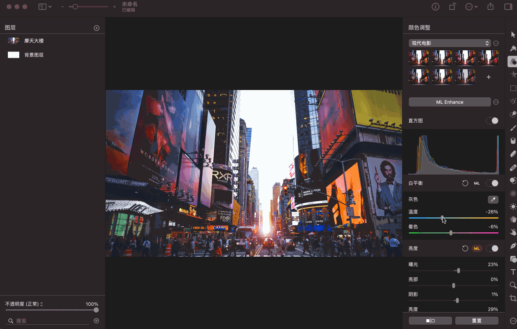
Task: Click the 温度 value -26%
Action: point(492,212)
